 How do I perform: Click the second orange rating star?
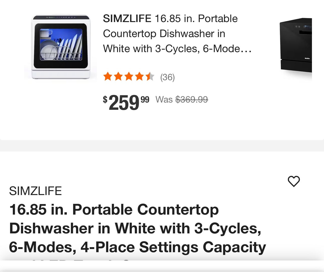click(x=118, y=76)
